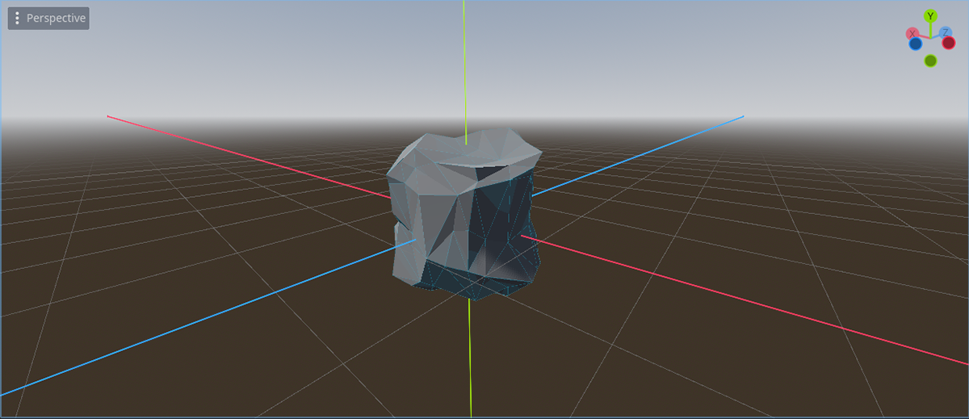
Task: Click the center of the orientation gizmo
Action: (x=930, y=38)
